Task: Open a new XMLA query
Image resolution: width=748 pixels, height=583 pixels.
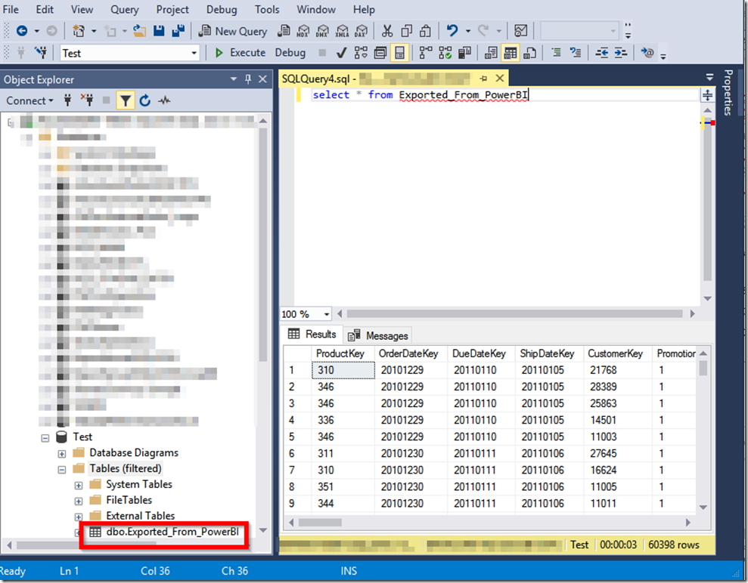Action: 342,31
